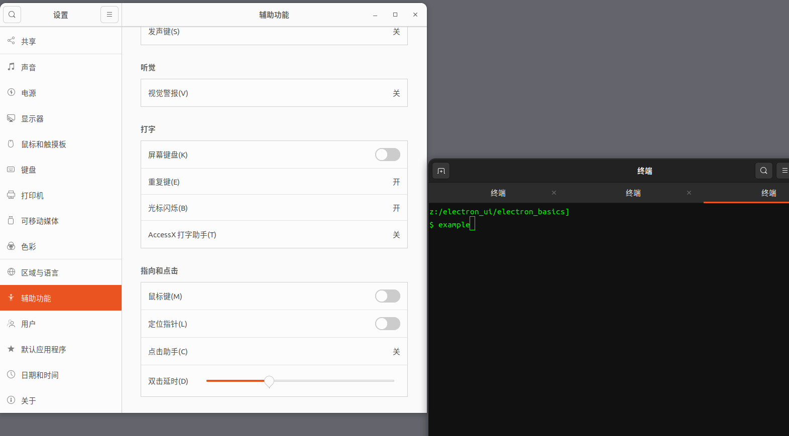Maximize the 辅助功能 settings window
789x436 pixels.
[395, 15]
